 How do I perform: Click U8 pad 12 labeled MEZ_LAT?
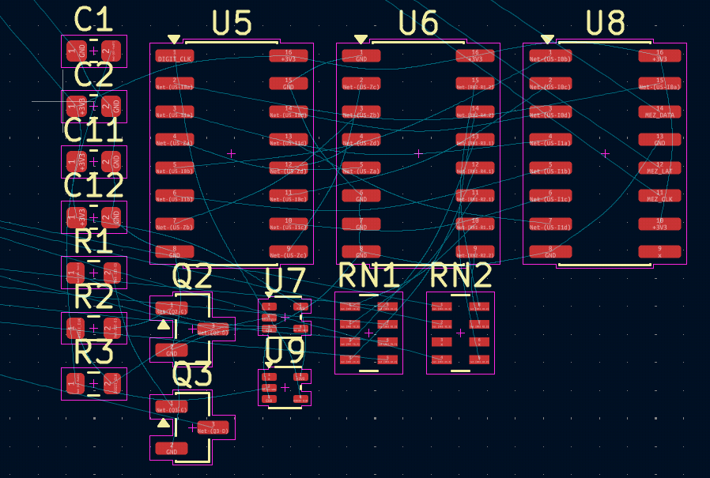659,168
